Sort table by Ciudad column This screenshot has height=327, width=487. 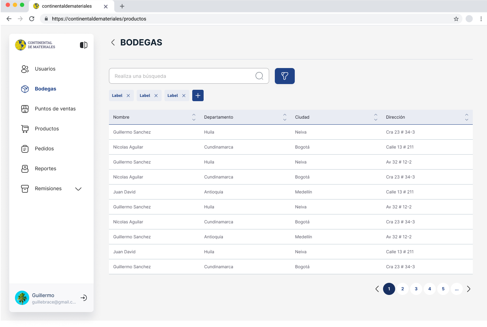point(376,117)
